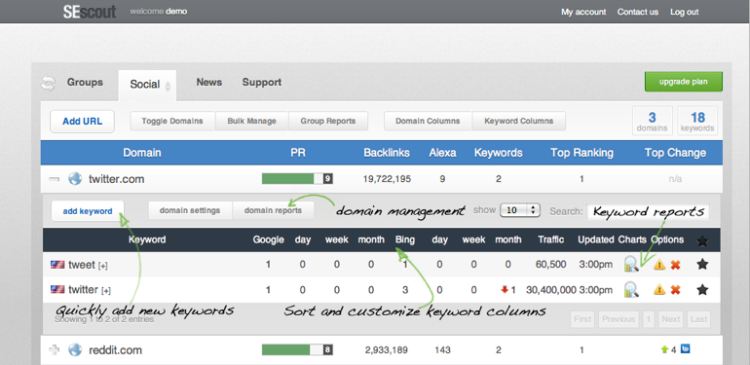This screenshot has width=750, height=365.
Task: Sort by Top Ranking column header
Action: [x=581, y=153]
